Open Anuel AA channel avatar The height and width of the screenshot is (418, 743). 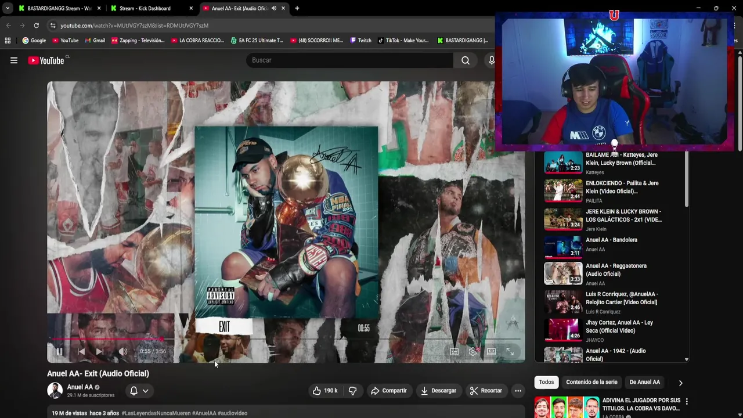pos(55,390)
